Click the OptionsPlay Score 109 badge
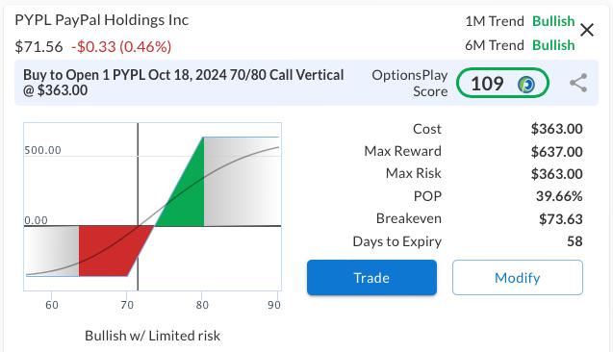613x352 pixels. pyautogui.click(x=502, y=83)
